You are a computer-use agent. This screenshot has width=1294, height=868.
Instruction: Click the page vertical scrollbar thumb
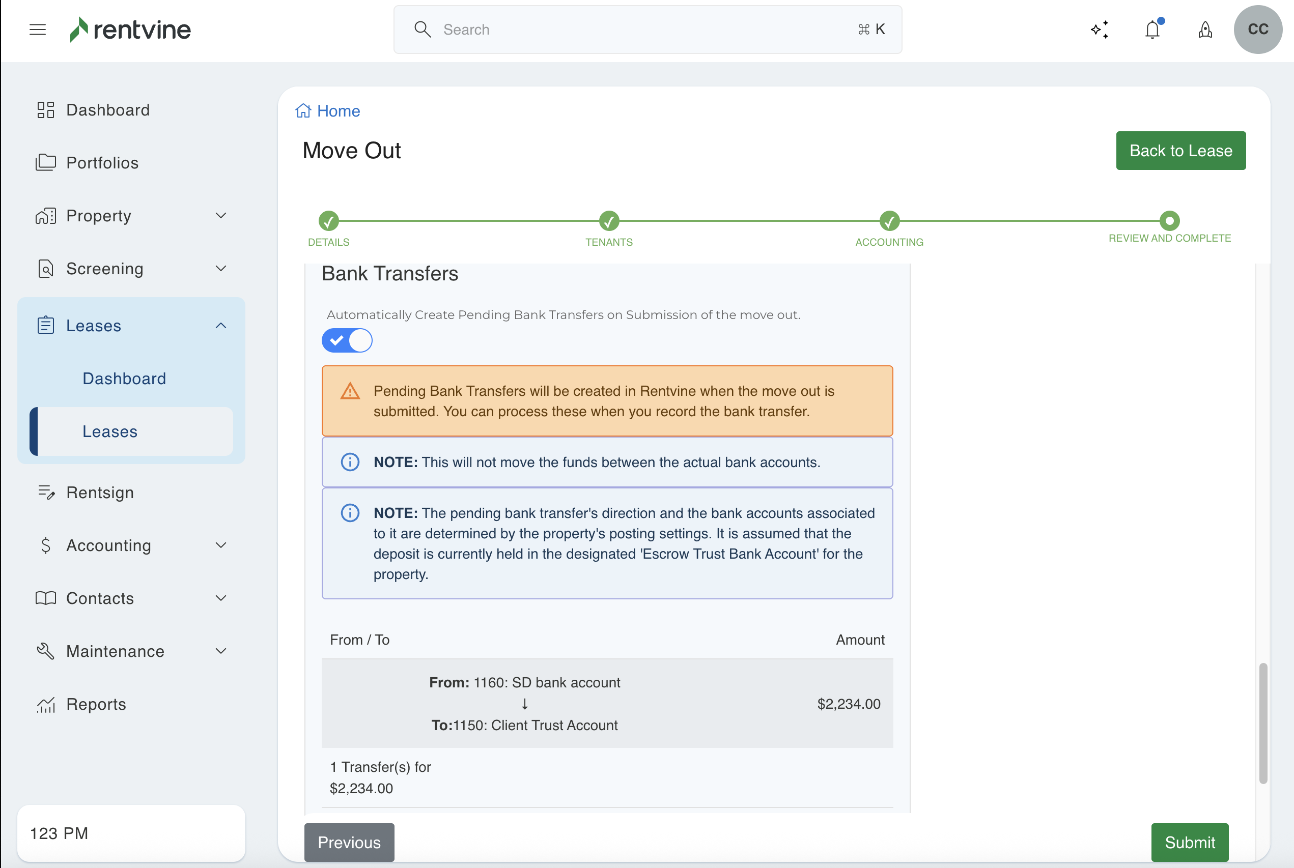pyautogui.click(x=1263, y=722)
